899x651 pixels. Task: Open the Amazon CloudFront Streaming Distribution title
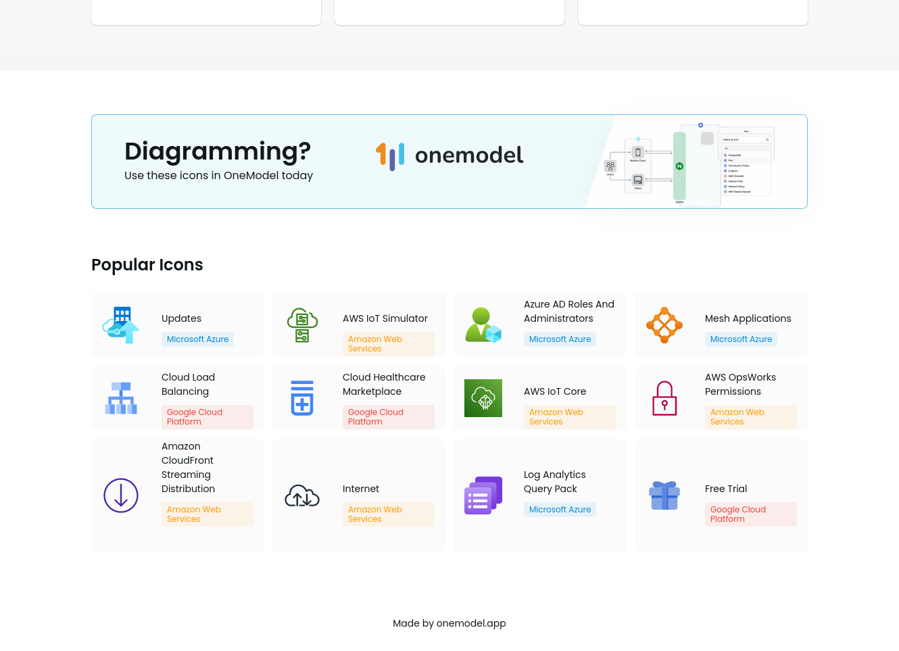pyautogui.click(x=189, y=468)
